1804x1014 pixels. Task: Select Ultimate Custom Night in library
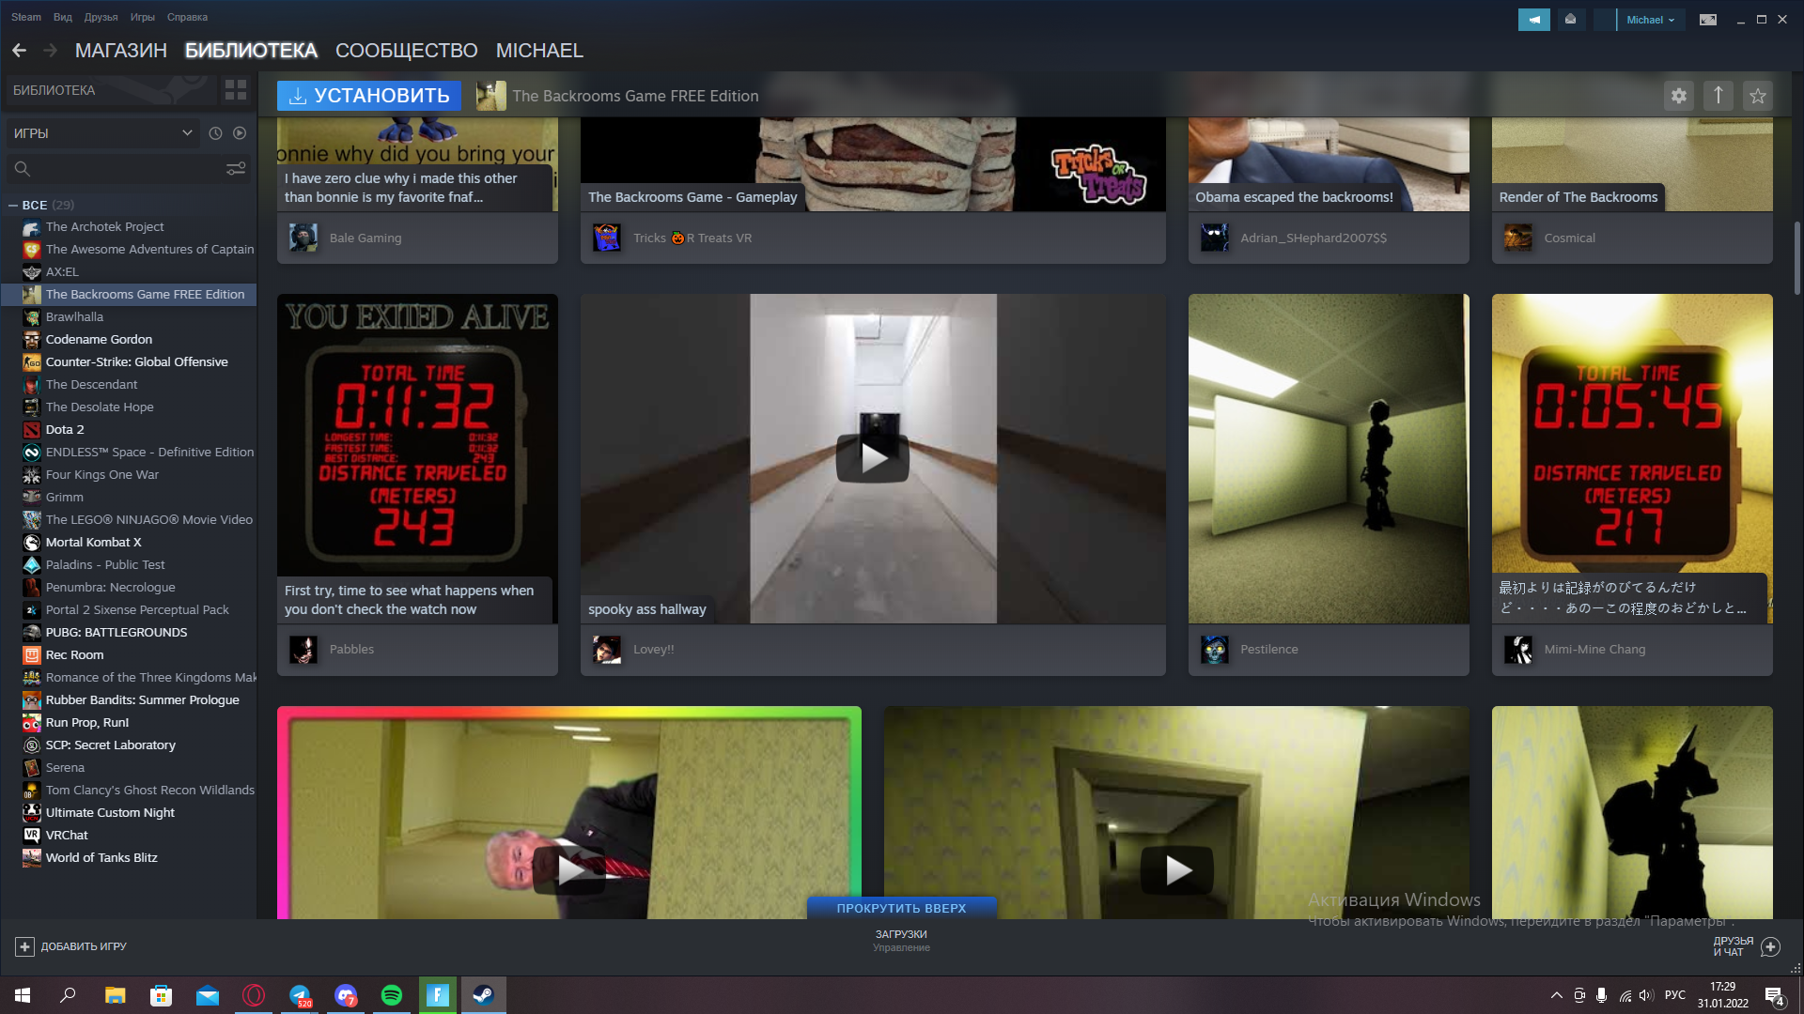pyautogui.click(x=110, y=813)
